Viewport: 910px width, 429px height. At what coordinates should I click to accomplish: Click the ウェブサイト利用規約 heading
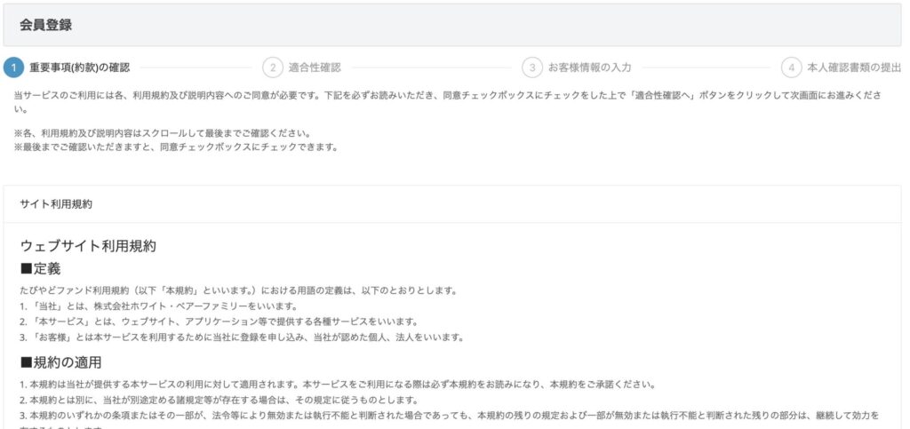pos(88,245)
